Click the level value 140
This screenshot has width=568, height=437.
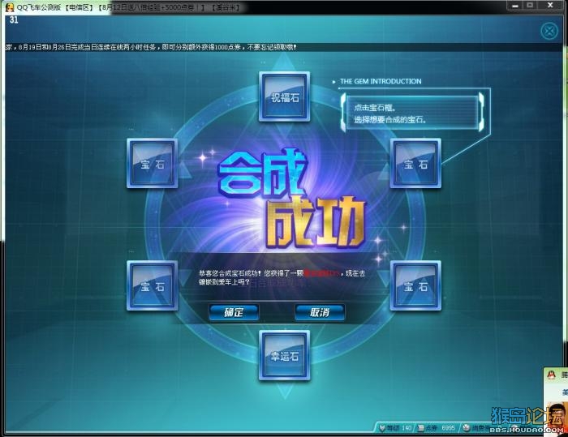(407, 428)
